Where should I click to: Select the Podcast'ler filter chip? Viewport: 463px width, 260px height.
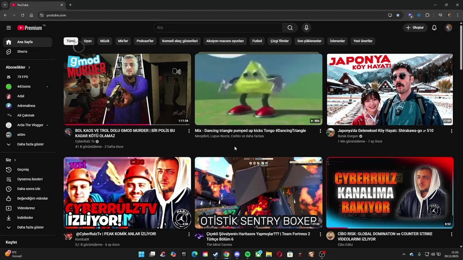tap(145, 41)
